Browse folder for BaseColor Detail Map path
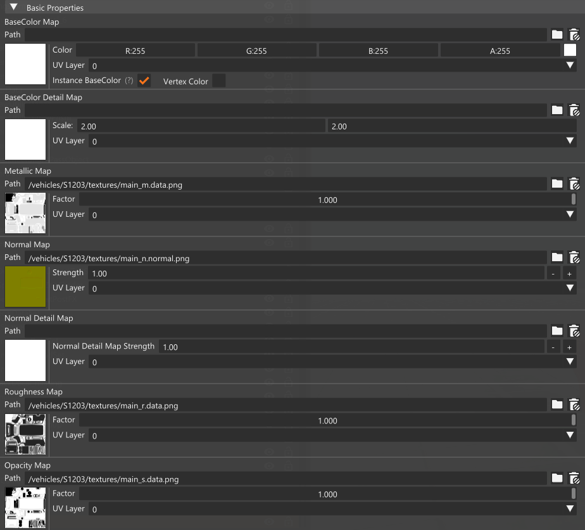This screenshot has width=585, height=530. [557, 110]
